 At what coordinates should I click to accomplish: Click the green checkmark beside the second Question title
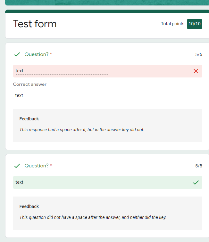(17, 166)
